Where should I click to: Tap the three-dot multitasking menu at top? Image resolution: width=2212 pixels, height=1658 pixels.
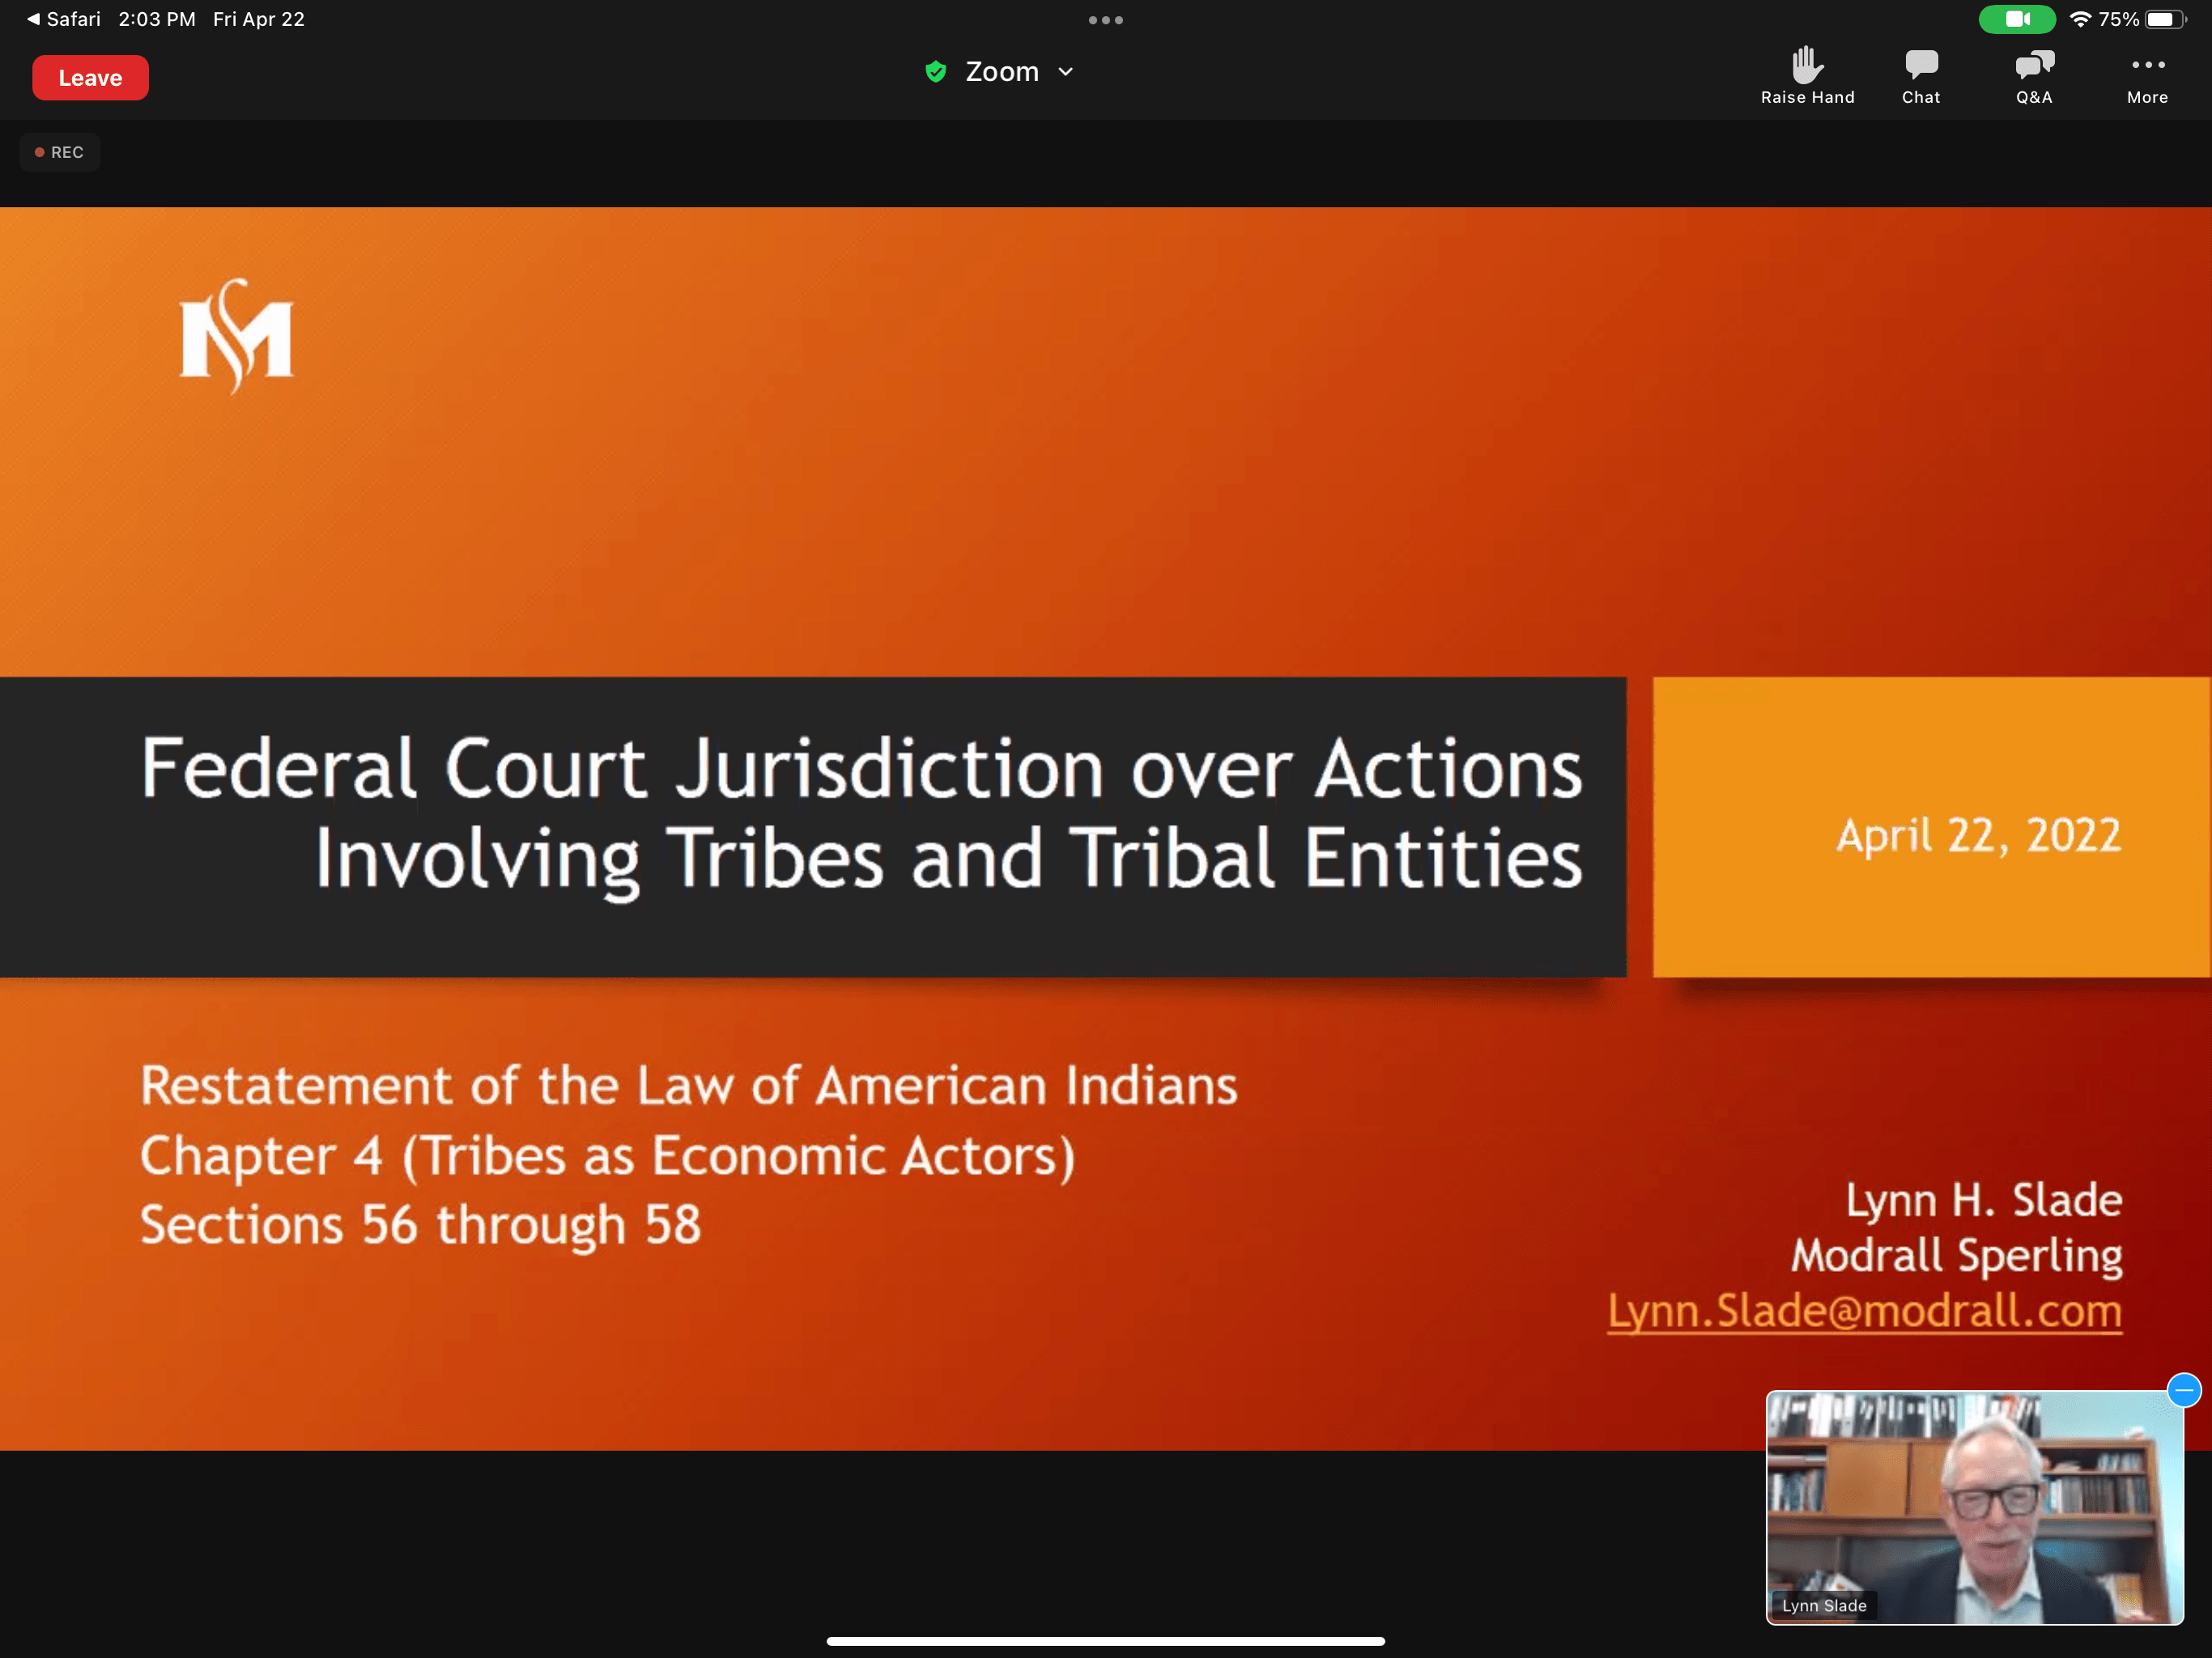coord(1105,20)
